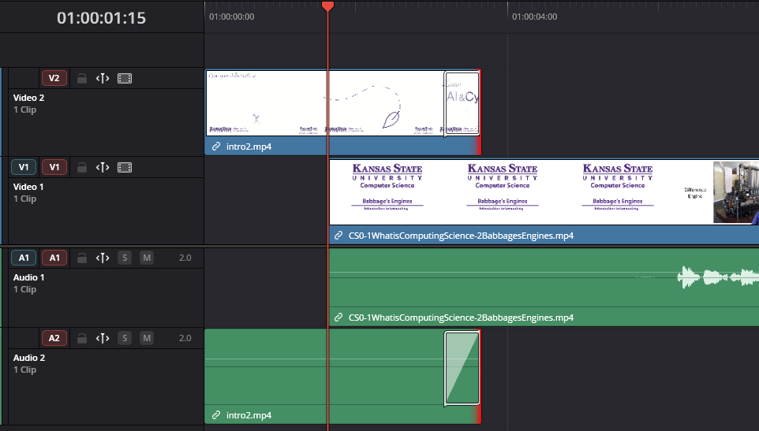Mute the Audio 1 track
759x431 pixels.
coord(147,258)
